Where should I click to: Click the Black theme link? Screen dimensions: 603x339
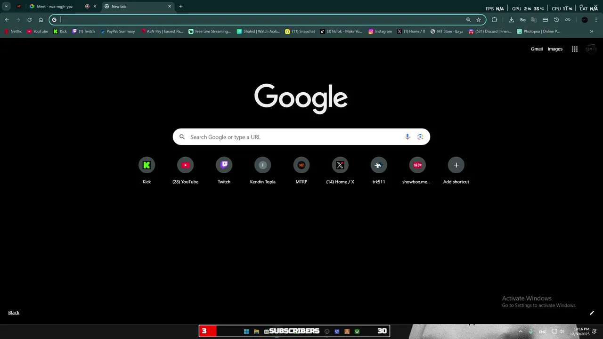(x=14, y=313)
